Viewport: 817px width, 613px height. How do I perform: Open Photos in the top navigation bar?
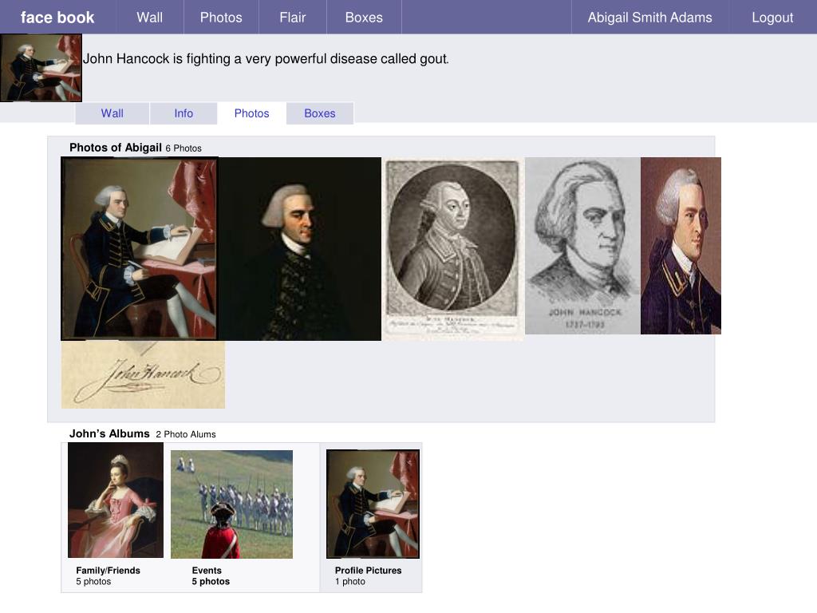coord(221,18)
